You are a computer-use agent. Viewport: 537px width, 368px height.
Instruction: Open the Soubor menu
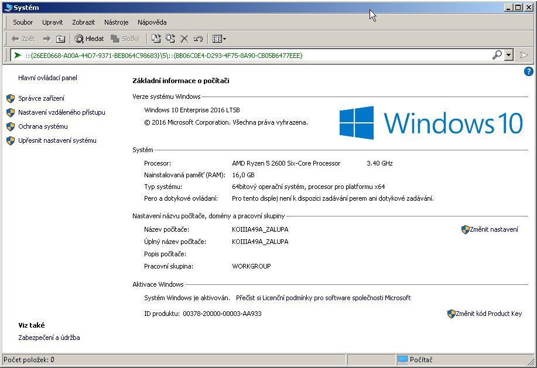pyautogui.click(x=23, y=22)
